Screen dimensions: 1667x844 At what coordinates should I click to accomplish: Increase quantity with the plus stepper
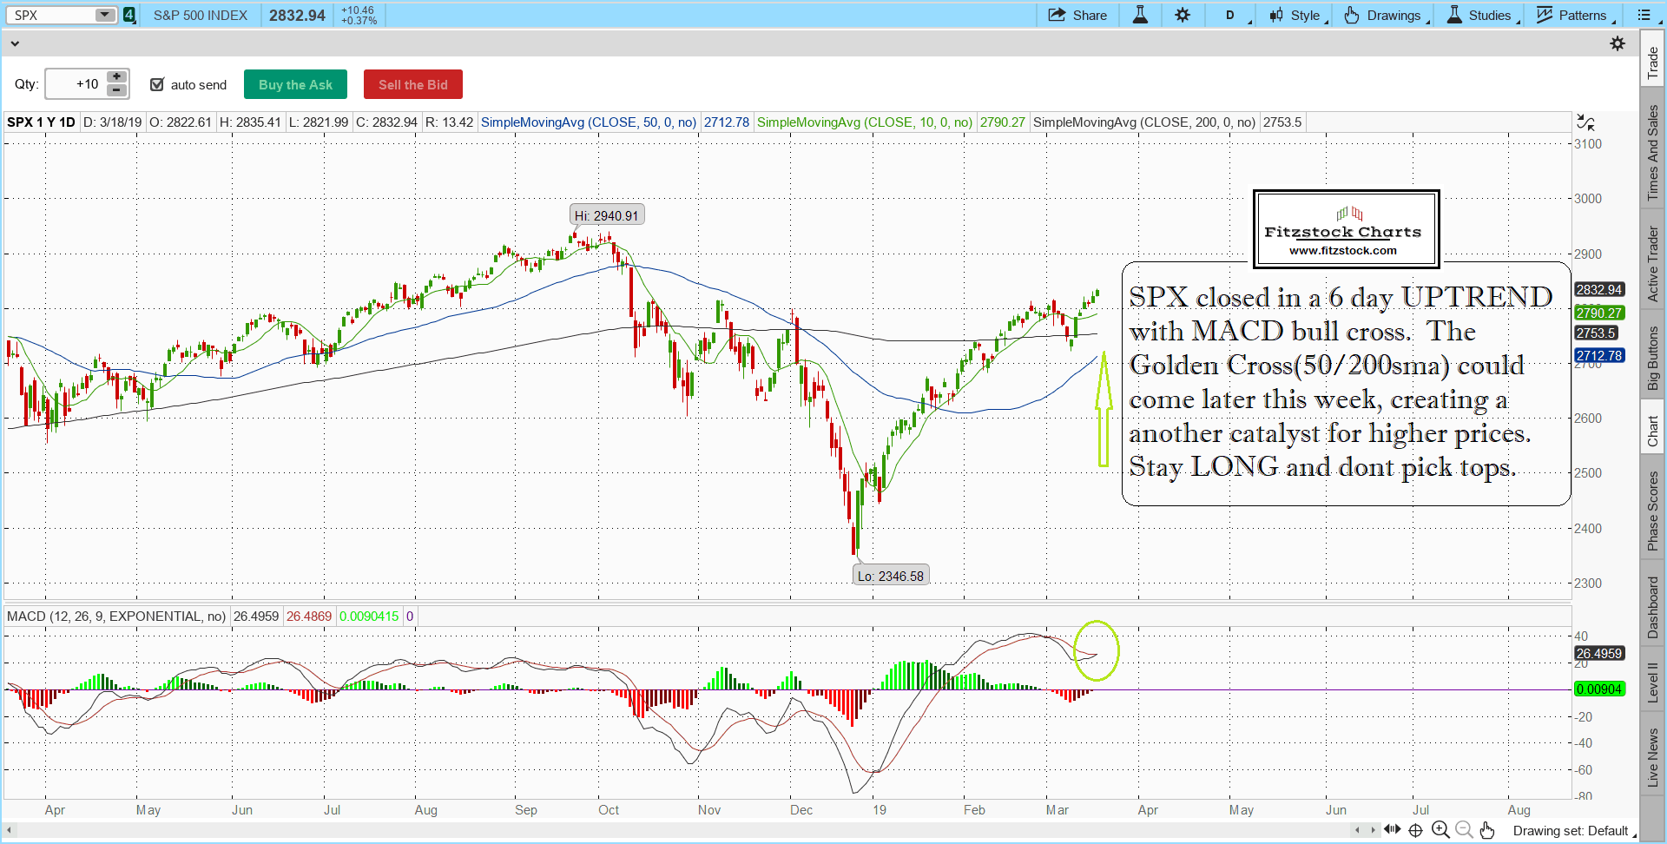click(116, 76)
